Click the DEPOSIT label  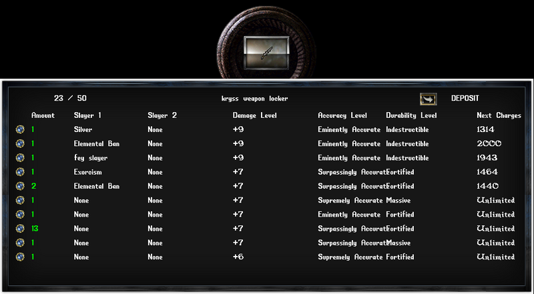[x=465, y=99]
